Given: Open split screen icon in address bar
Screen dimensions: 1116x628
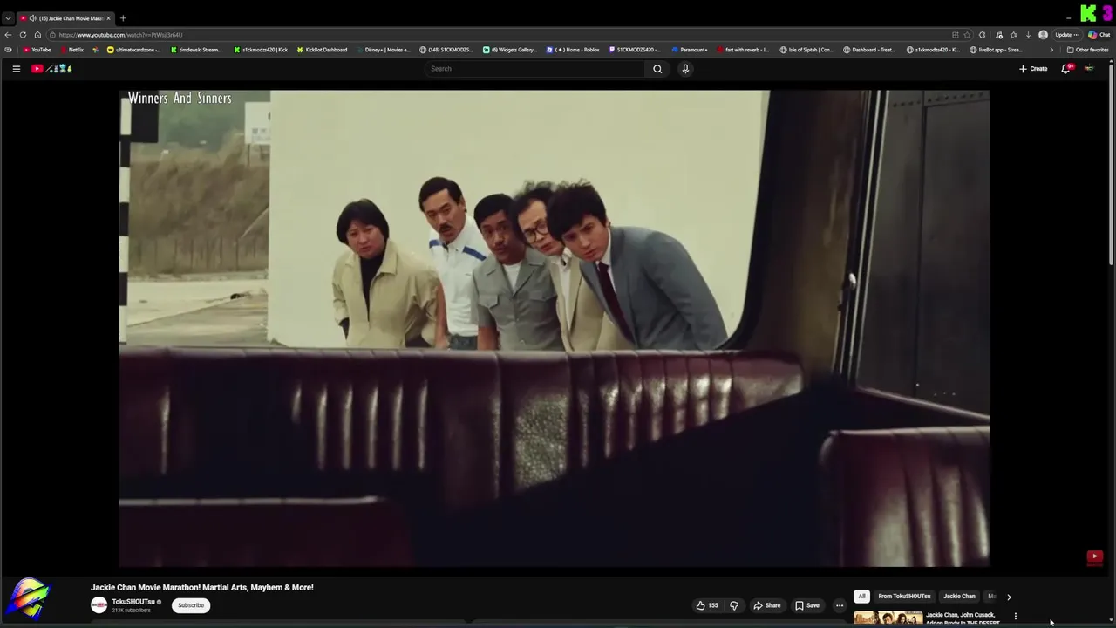Looking at the screenshot, I should pos(956,35).
